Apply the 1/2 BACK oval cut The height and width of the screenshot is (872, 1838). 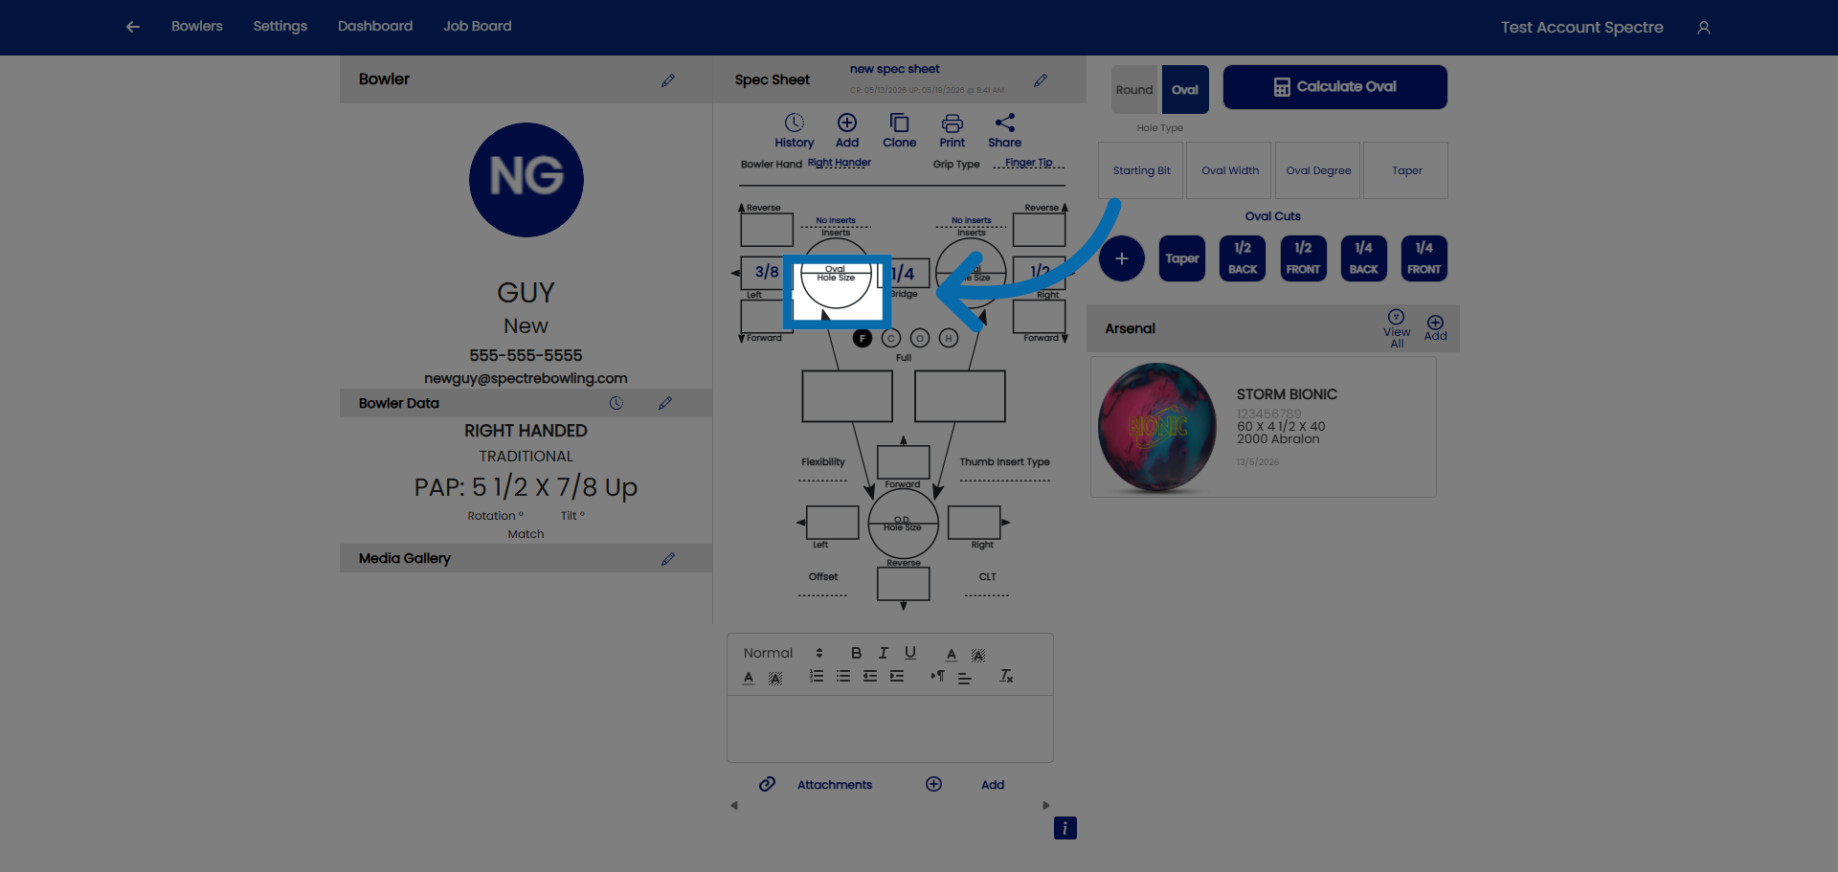pyautogui.click(x=1243, y=258)
